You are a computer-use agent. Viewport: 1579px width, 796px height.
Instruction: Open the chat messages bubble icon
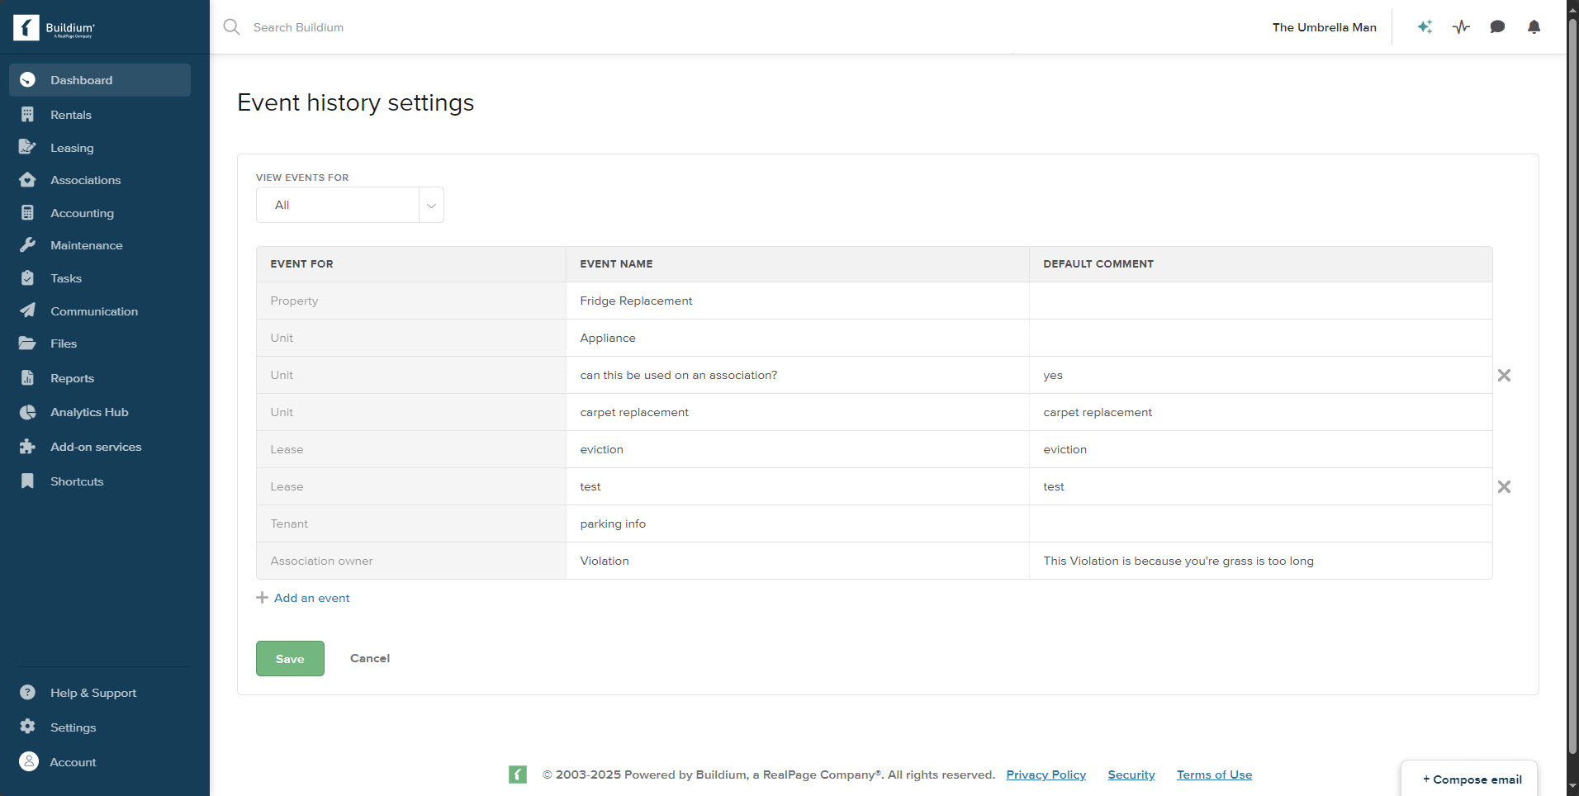(x=1497, y=27)
